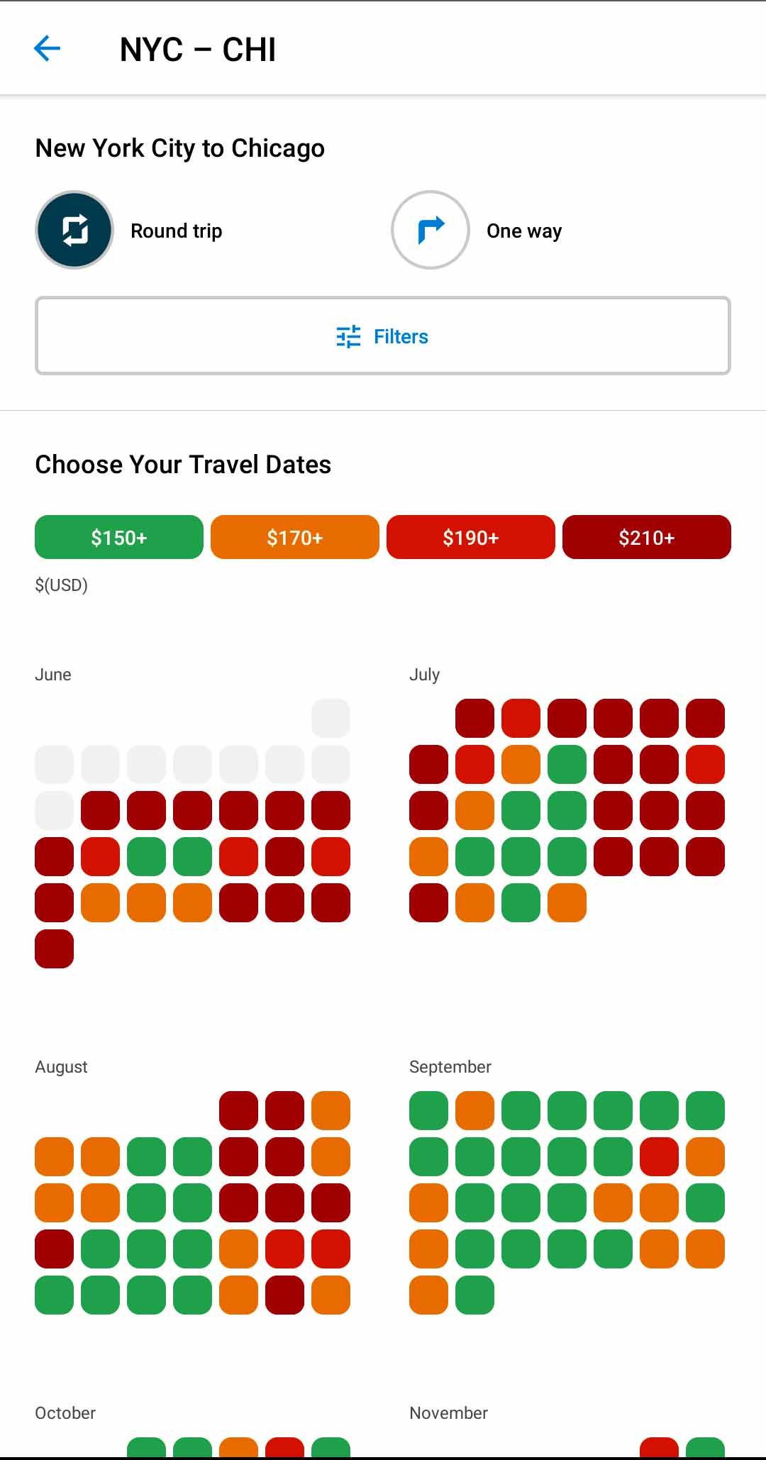Pick the first green day in September

[428, 1110]
